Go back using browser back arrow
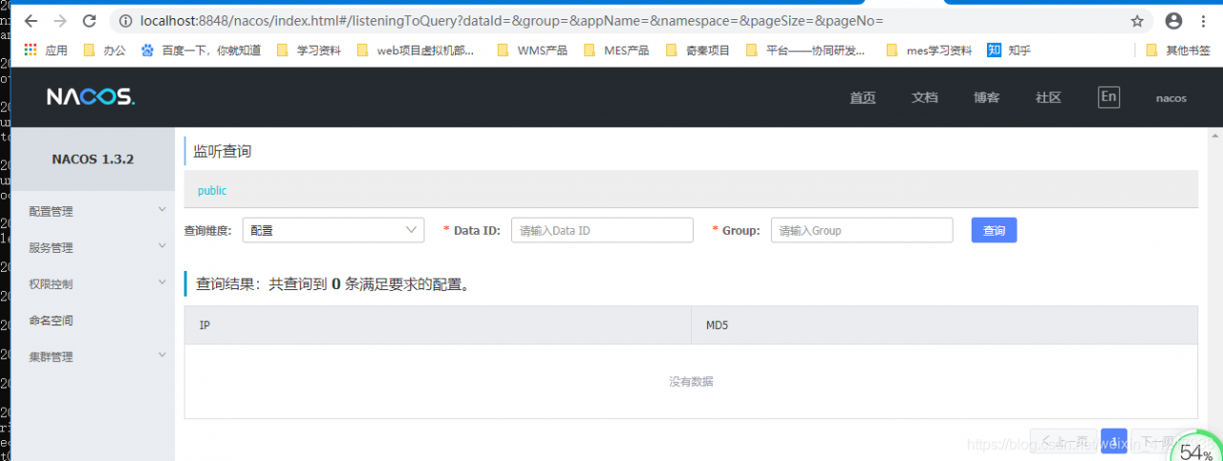 31,21
